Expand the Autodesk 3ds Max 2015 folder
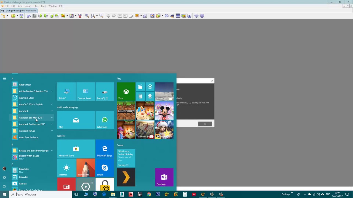The width and height of the screenshot is (353, 198). (52, 118)
